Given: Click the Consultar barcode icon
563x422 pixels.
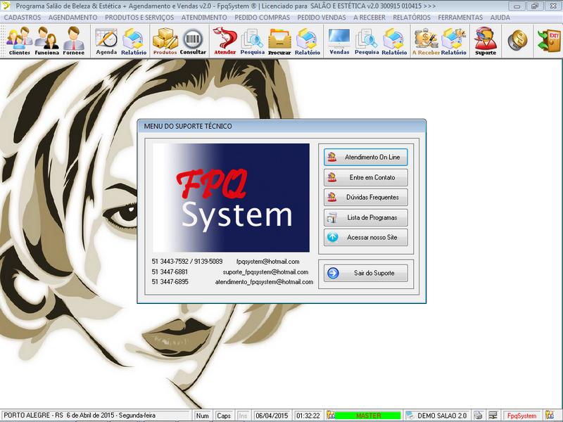Looking at the screenshot, I should [x=193, y=41].
